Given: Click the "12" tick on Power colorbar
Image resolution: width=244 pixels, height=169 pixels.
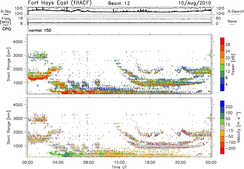Looking at the screenshot, I should click(x=228, y=71).
